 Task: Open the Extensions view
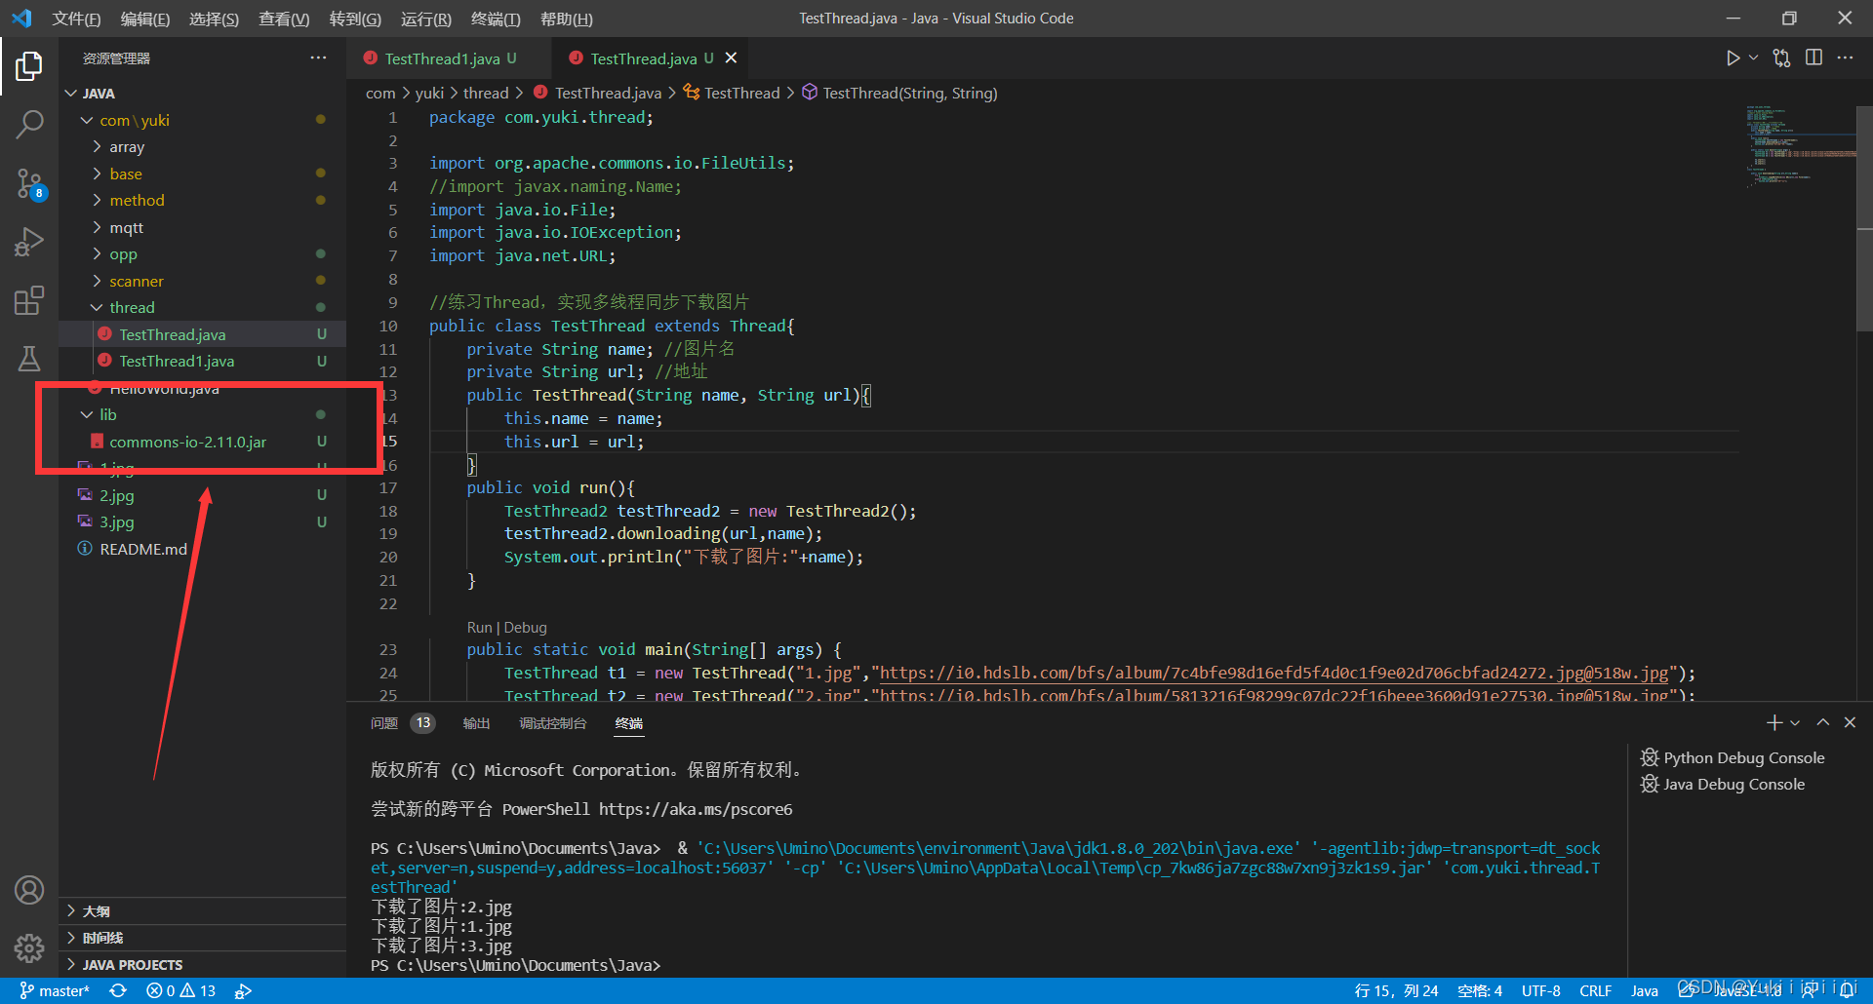(29, 300)
